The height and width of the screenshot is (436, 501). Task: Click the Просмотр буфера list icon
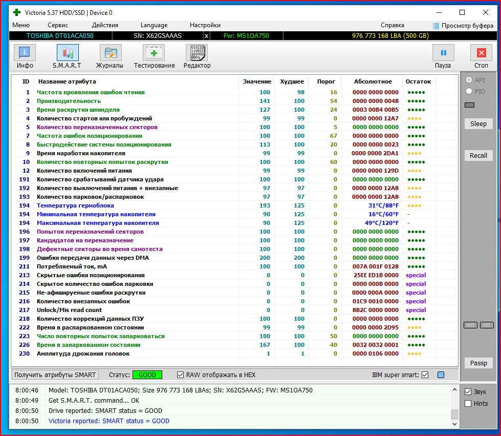click(436, 26)
